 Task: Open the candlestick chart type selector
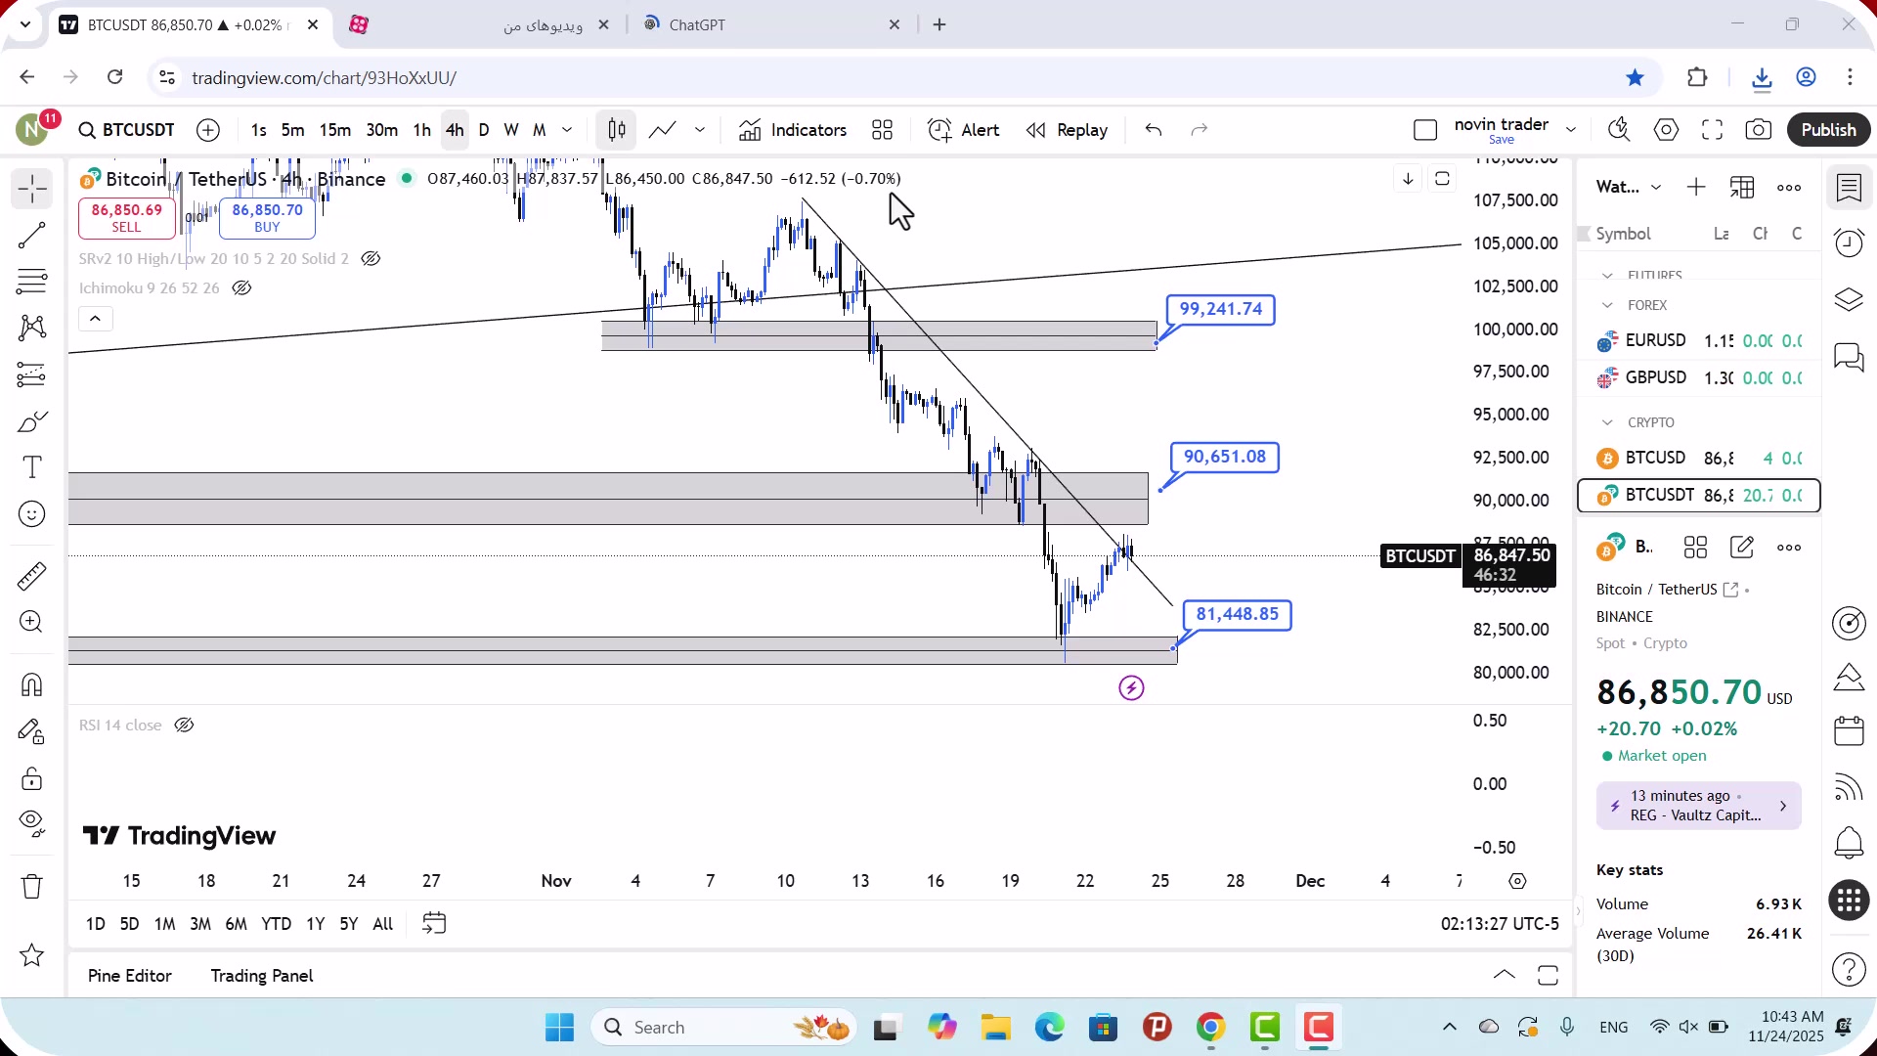(x=617, y=130)
